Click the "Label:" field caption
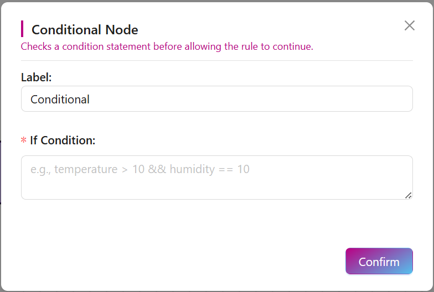434x292 pixels. click(x=36, y=77)
